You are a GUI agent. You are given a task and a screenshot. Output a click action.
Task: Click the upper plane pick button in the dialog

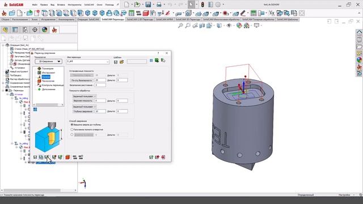click(83, 101)
